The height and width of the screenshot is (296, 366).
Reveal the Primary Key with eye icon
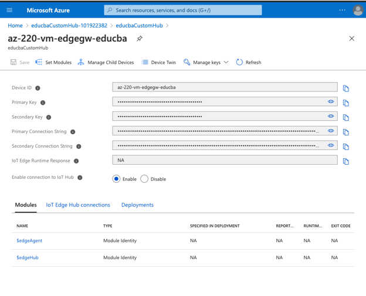(331, 101)
